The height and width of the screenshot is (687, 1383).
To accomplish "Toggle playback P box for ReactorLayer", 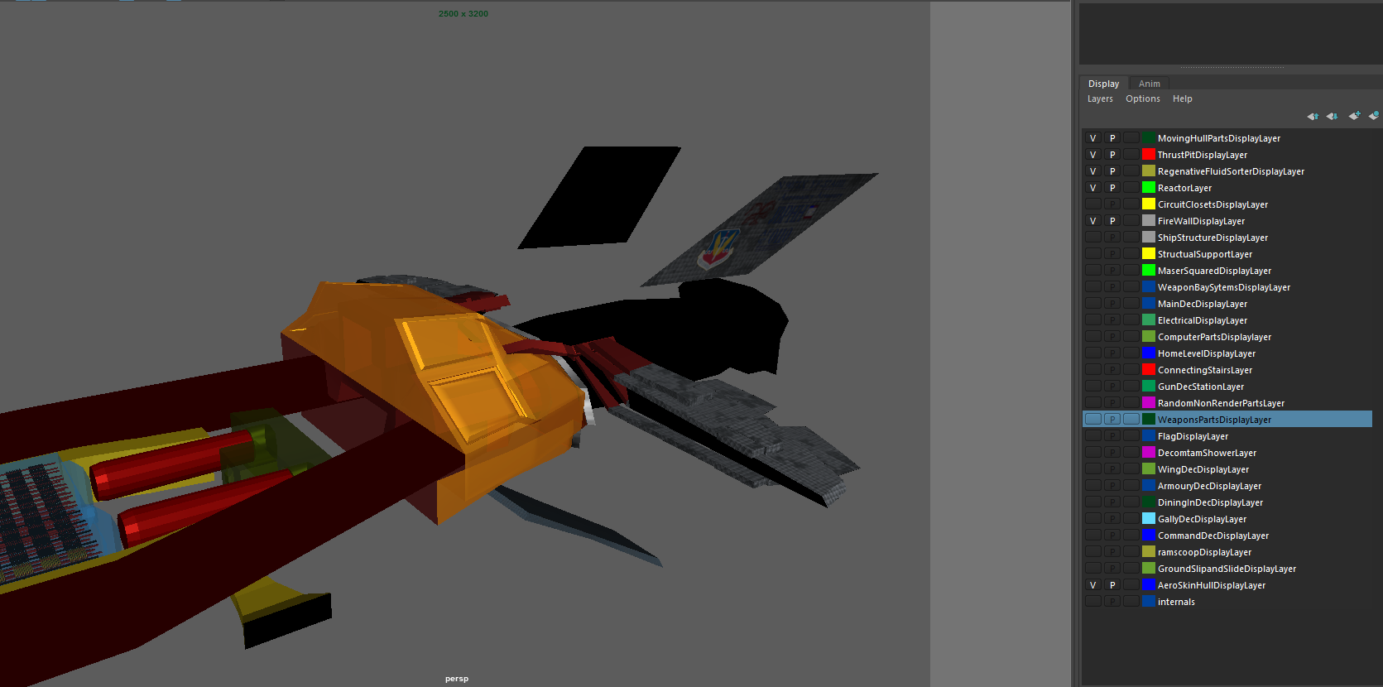I will pyautogui.click(x=1112, y=188).
